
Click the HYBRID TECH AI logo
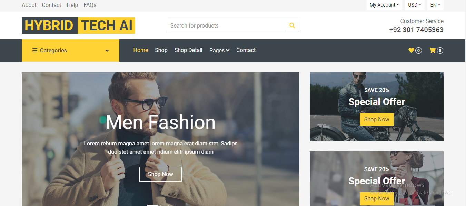point(78,25)
